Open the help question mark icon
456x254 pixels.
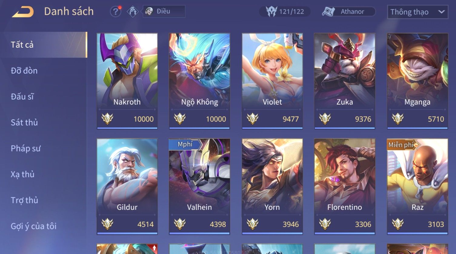pos(115,12)
